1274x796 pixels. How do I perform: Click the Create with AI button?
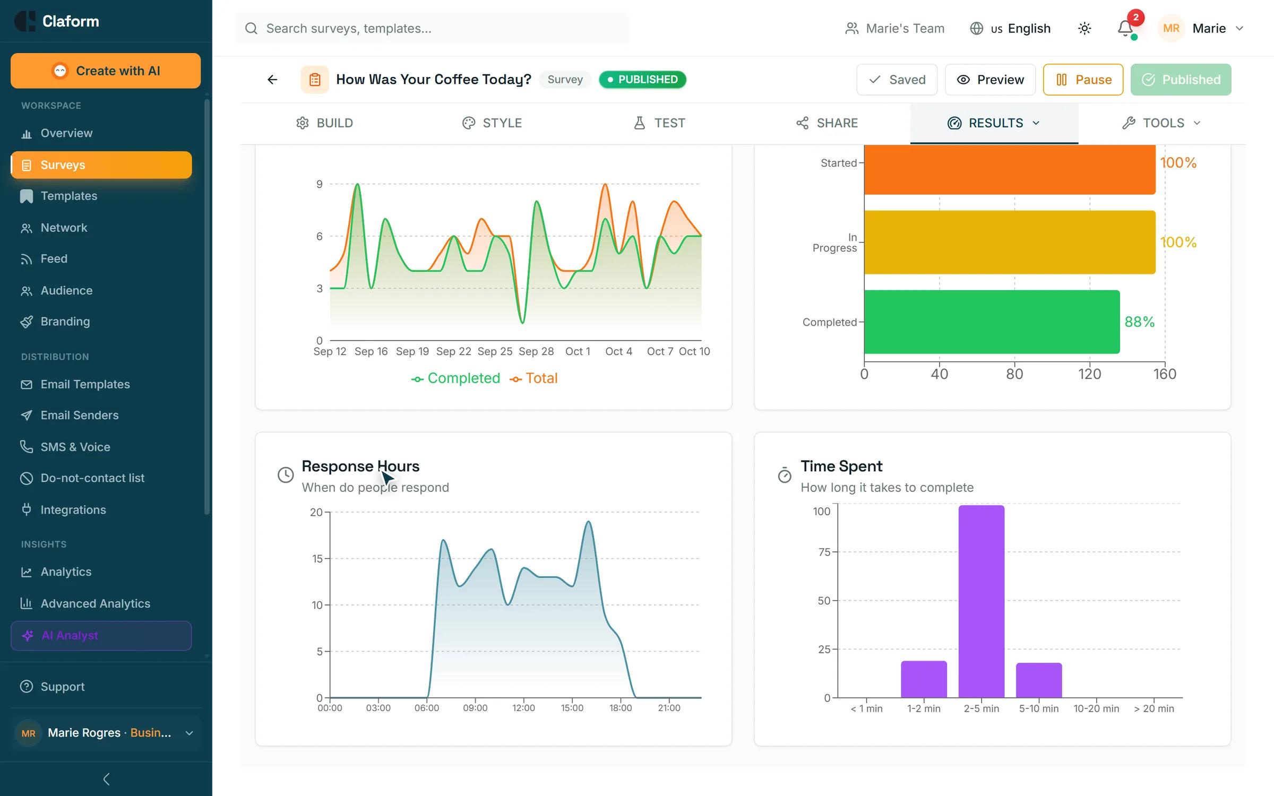(106, 71)
